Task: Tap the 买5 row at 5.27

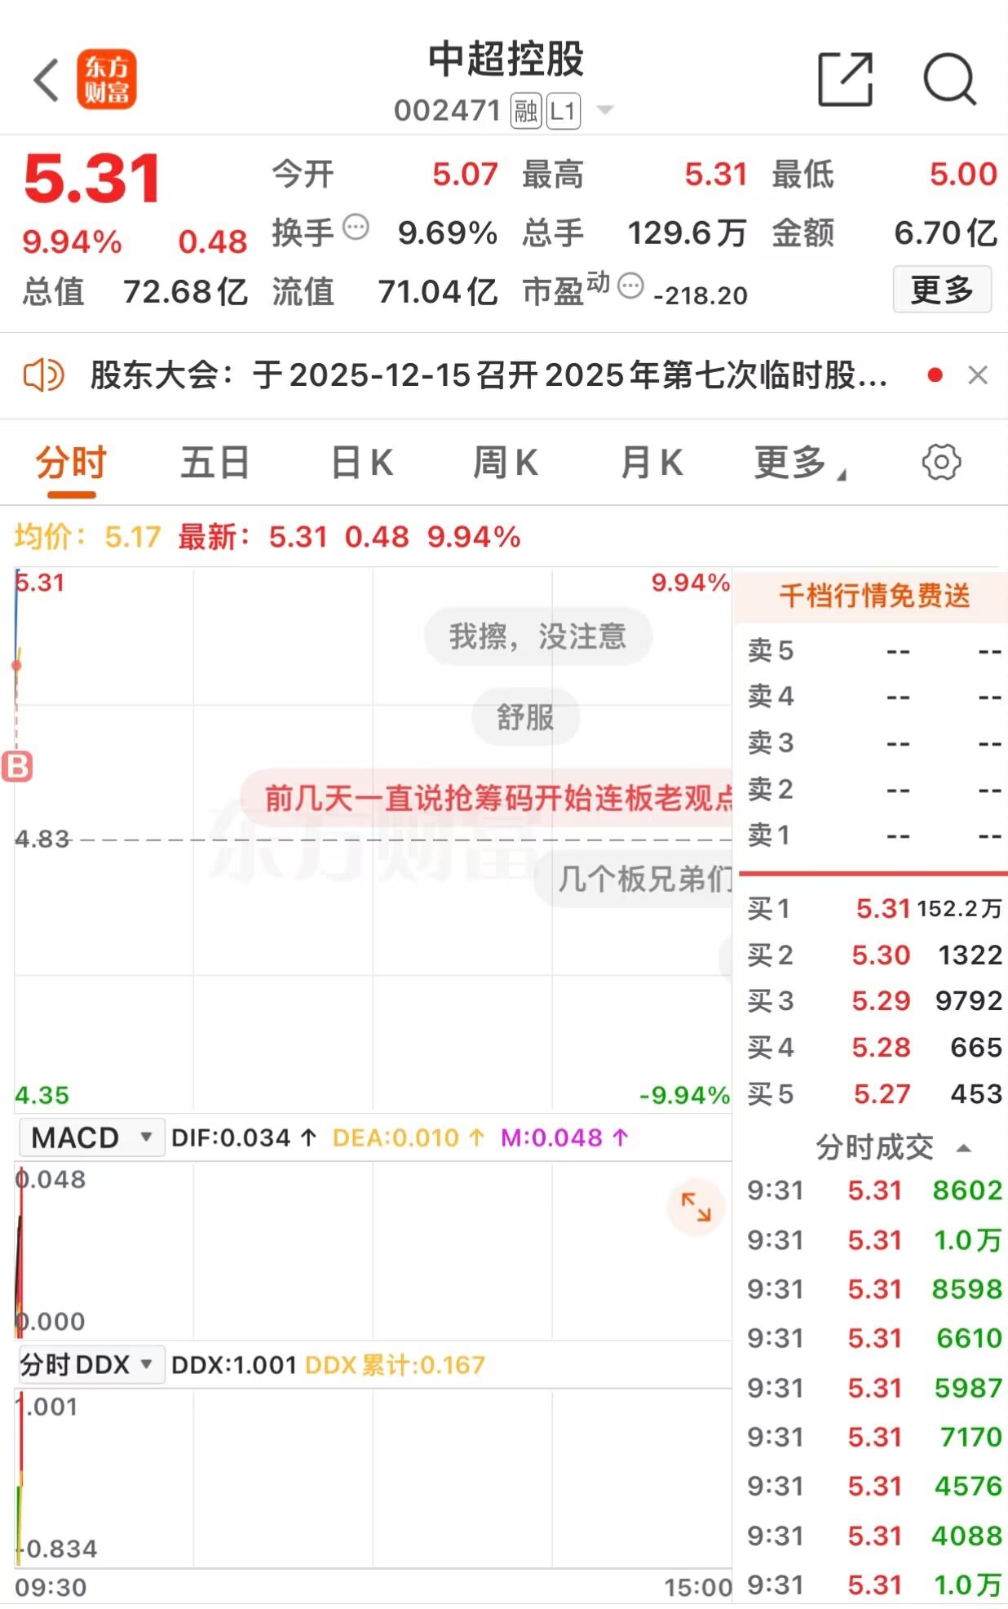Action: pyautogui.click(x=874, y=1093)
